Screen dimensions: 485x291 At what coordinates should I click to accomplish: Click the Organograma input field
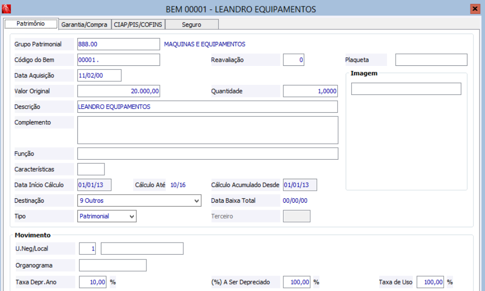pos(112,266)
